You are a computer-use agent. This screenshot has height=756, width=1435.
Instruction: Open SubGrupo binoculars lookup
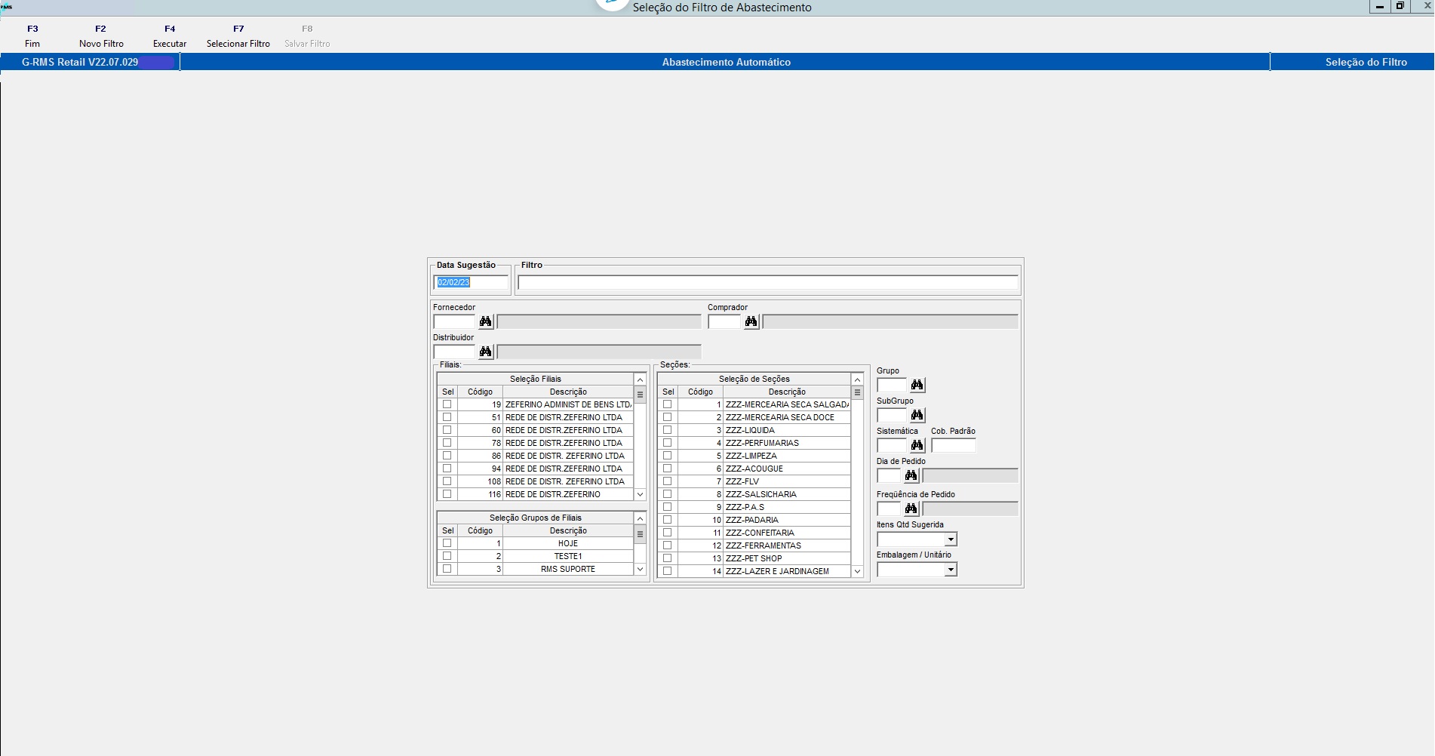917,416
